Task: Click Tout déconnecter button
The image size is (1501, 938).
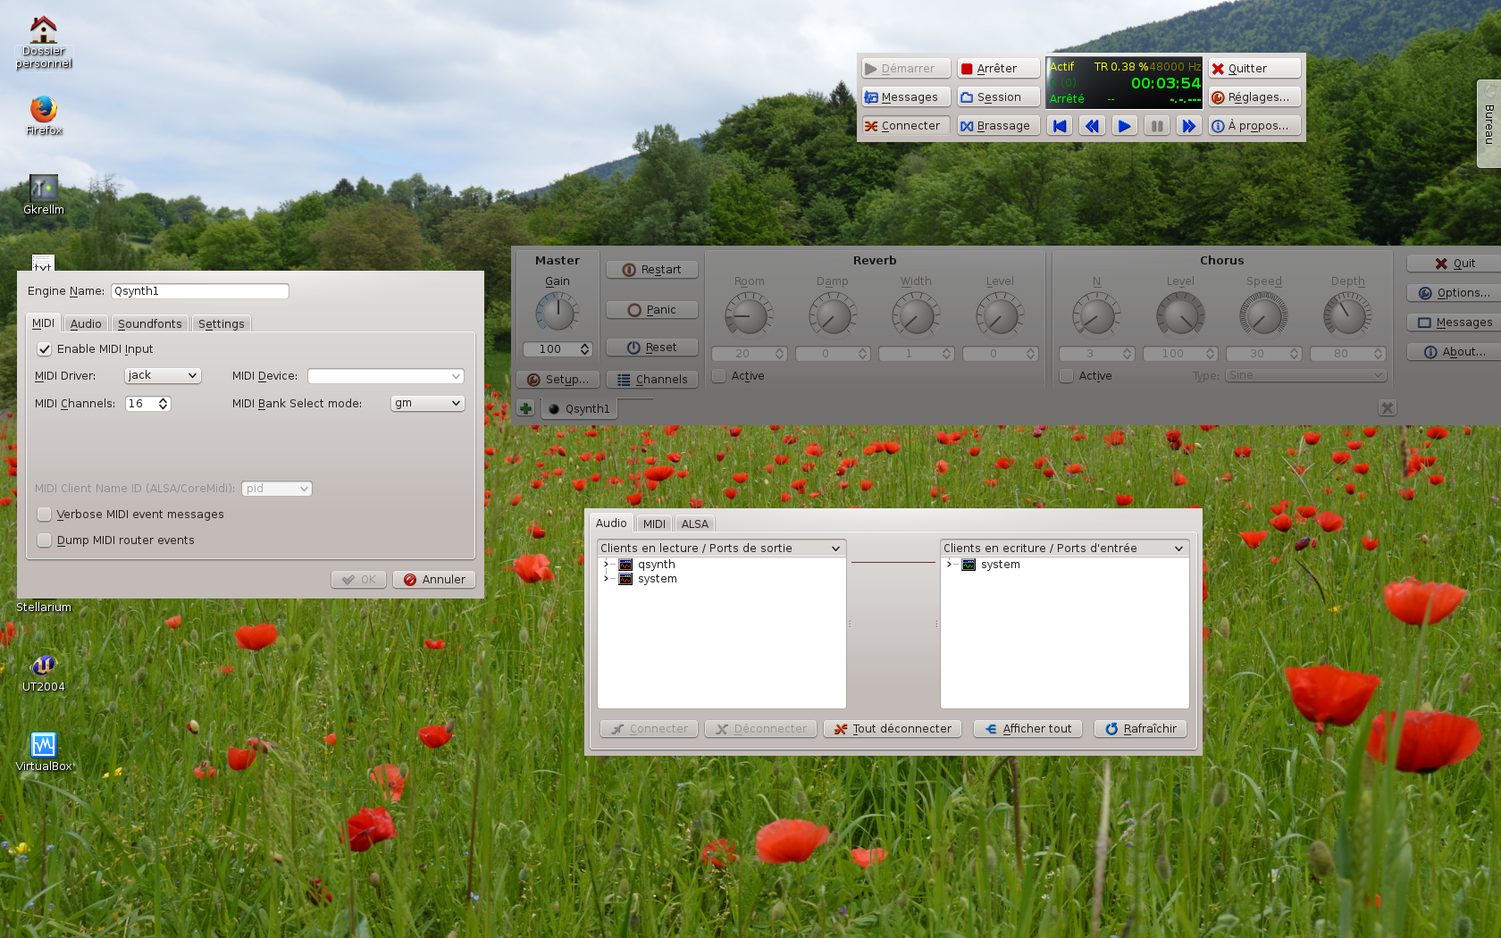Action: [893, 729]
